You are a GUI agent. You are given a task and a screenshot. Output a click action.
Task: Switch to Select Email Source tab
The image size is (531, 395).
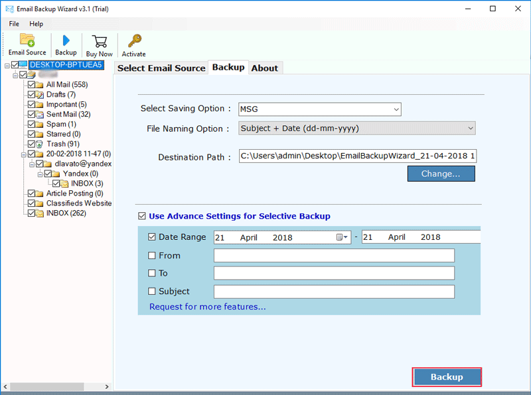pyautogui.click(x=161, y=68)
